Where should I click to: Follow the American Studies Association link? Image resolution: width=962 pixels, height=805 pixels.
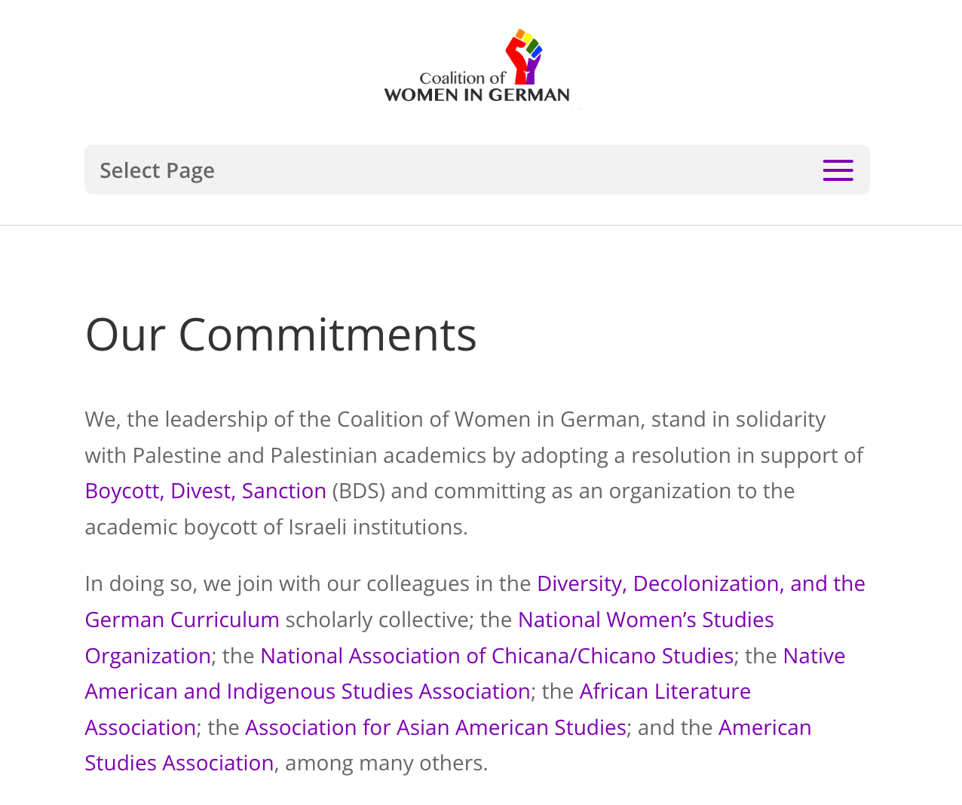(x=179, y=763)
